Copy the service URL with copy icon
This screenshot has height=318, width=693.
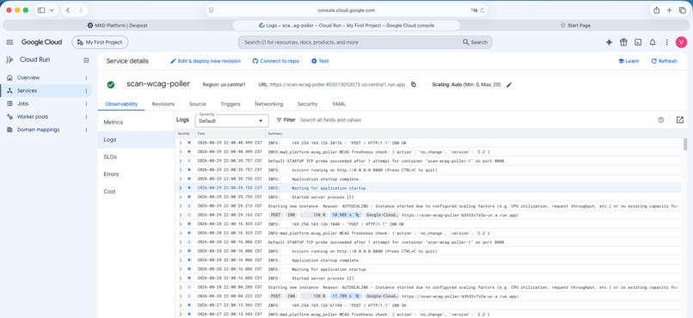pyautogui.click(x=414, y=84)
